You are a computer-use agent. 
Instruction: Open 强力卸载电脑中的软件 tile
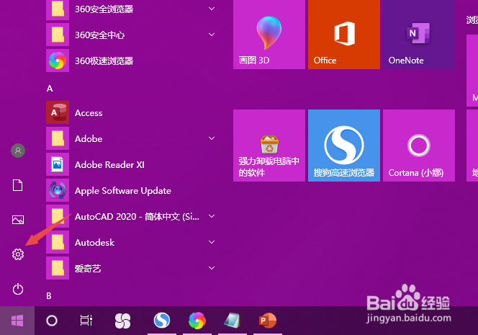(269, 146)
